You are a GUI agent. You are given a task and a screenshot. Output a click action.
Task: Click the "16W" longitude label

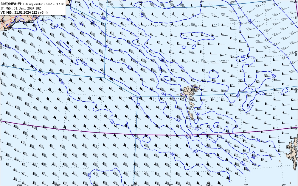(x=20, y=185)
